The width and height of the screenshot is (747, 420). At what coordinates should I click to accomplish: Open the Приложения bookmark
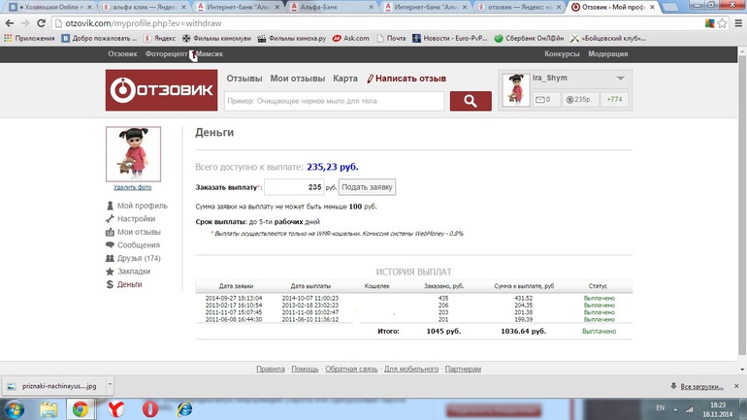click(x=29, y=38)
